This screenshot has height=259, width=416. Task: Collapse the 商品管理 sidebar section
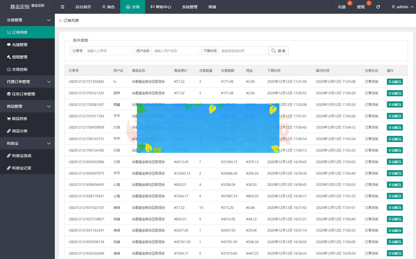(49, 106)
